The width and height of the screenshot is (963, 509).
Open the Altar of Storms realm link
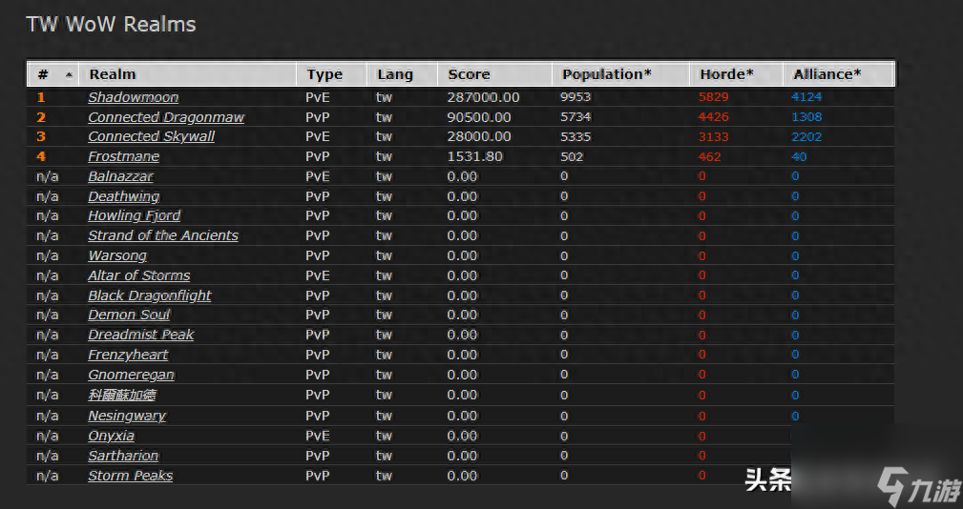(x=138, y=275)
